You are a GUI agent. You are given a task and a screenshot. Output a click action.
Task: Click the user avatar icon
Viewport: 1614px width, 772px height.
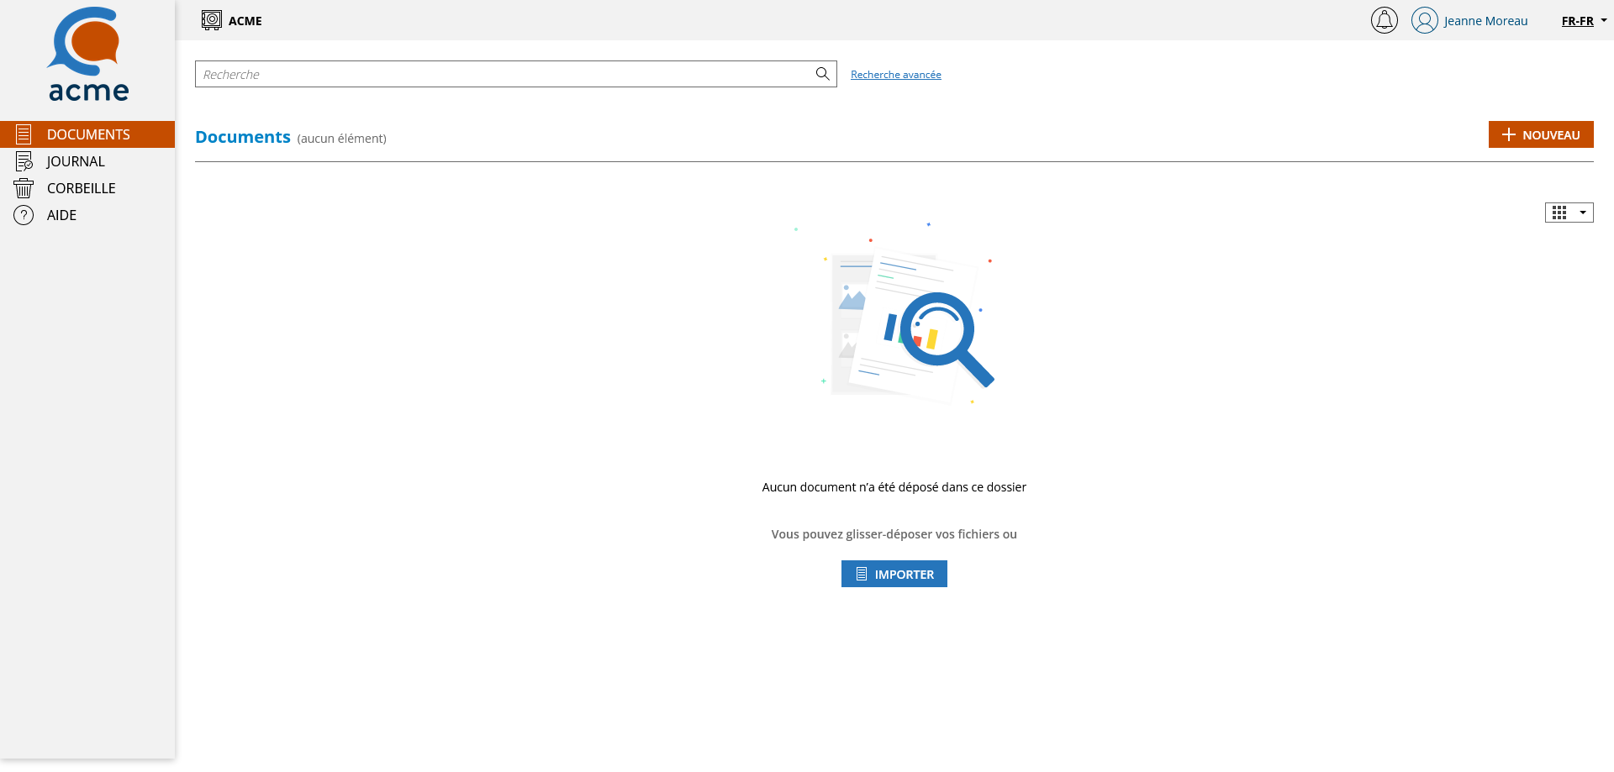[x=1424, y=20]
